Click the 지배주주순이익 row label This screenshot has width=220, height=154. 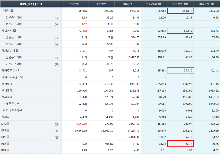(x=11, y=71)
